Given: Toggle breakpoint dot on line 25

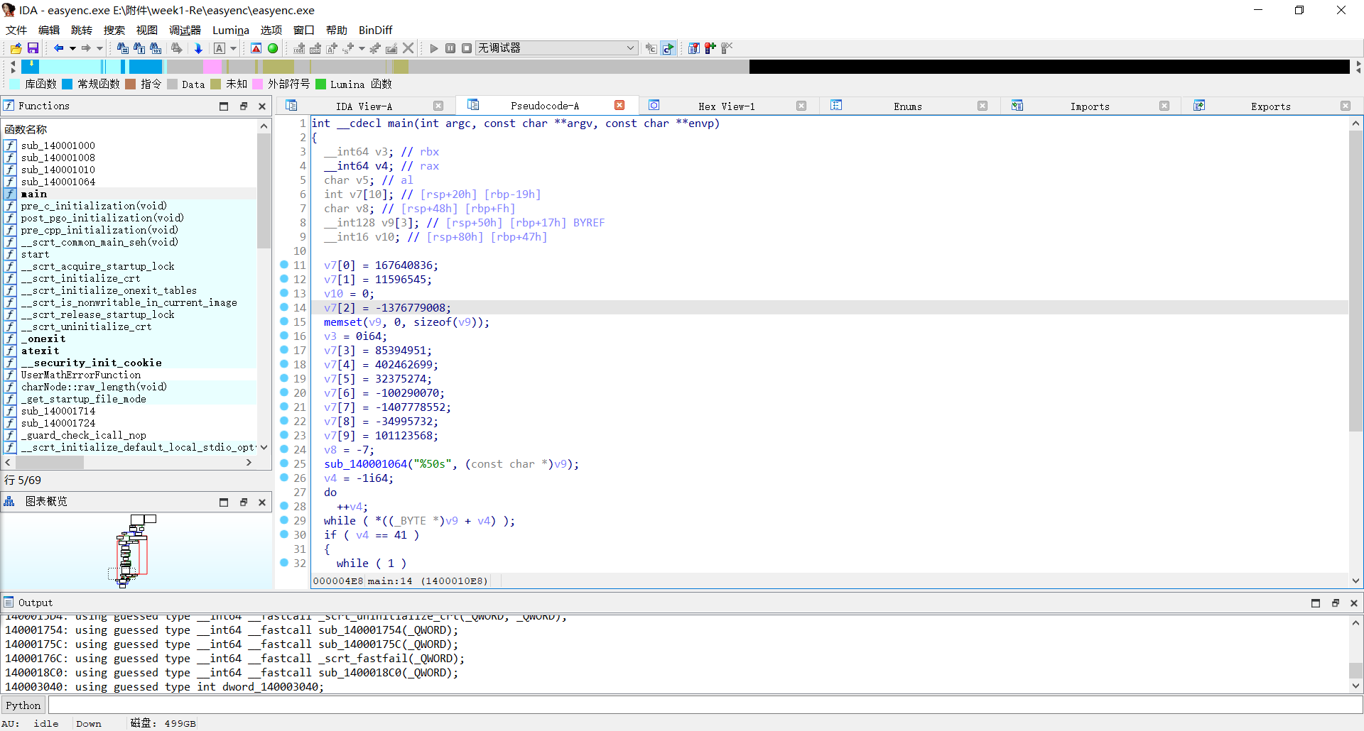Looking at the screenshot, I should point(284,463).
